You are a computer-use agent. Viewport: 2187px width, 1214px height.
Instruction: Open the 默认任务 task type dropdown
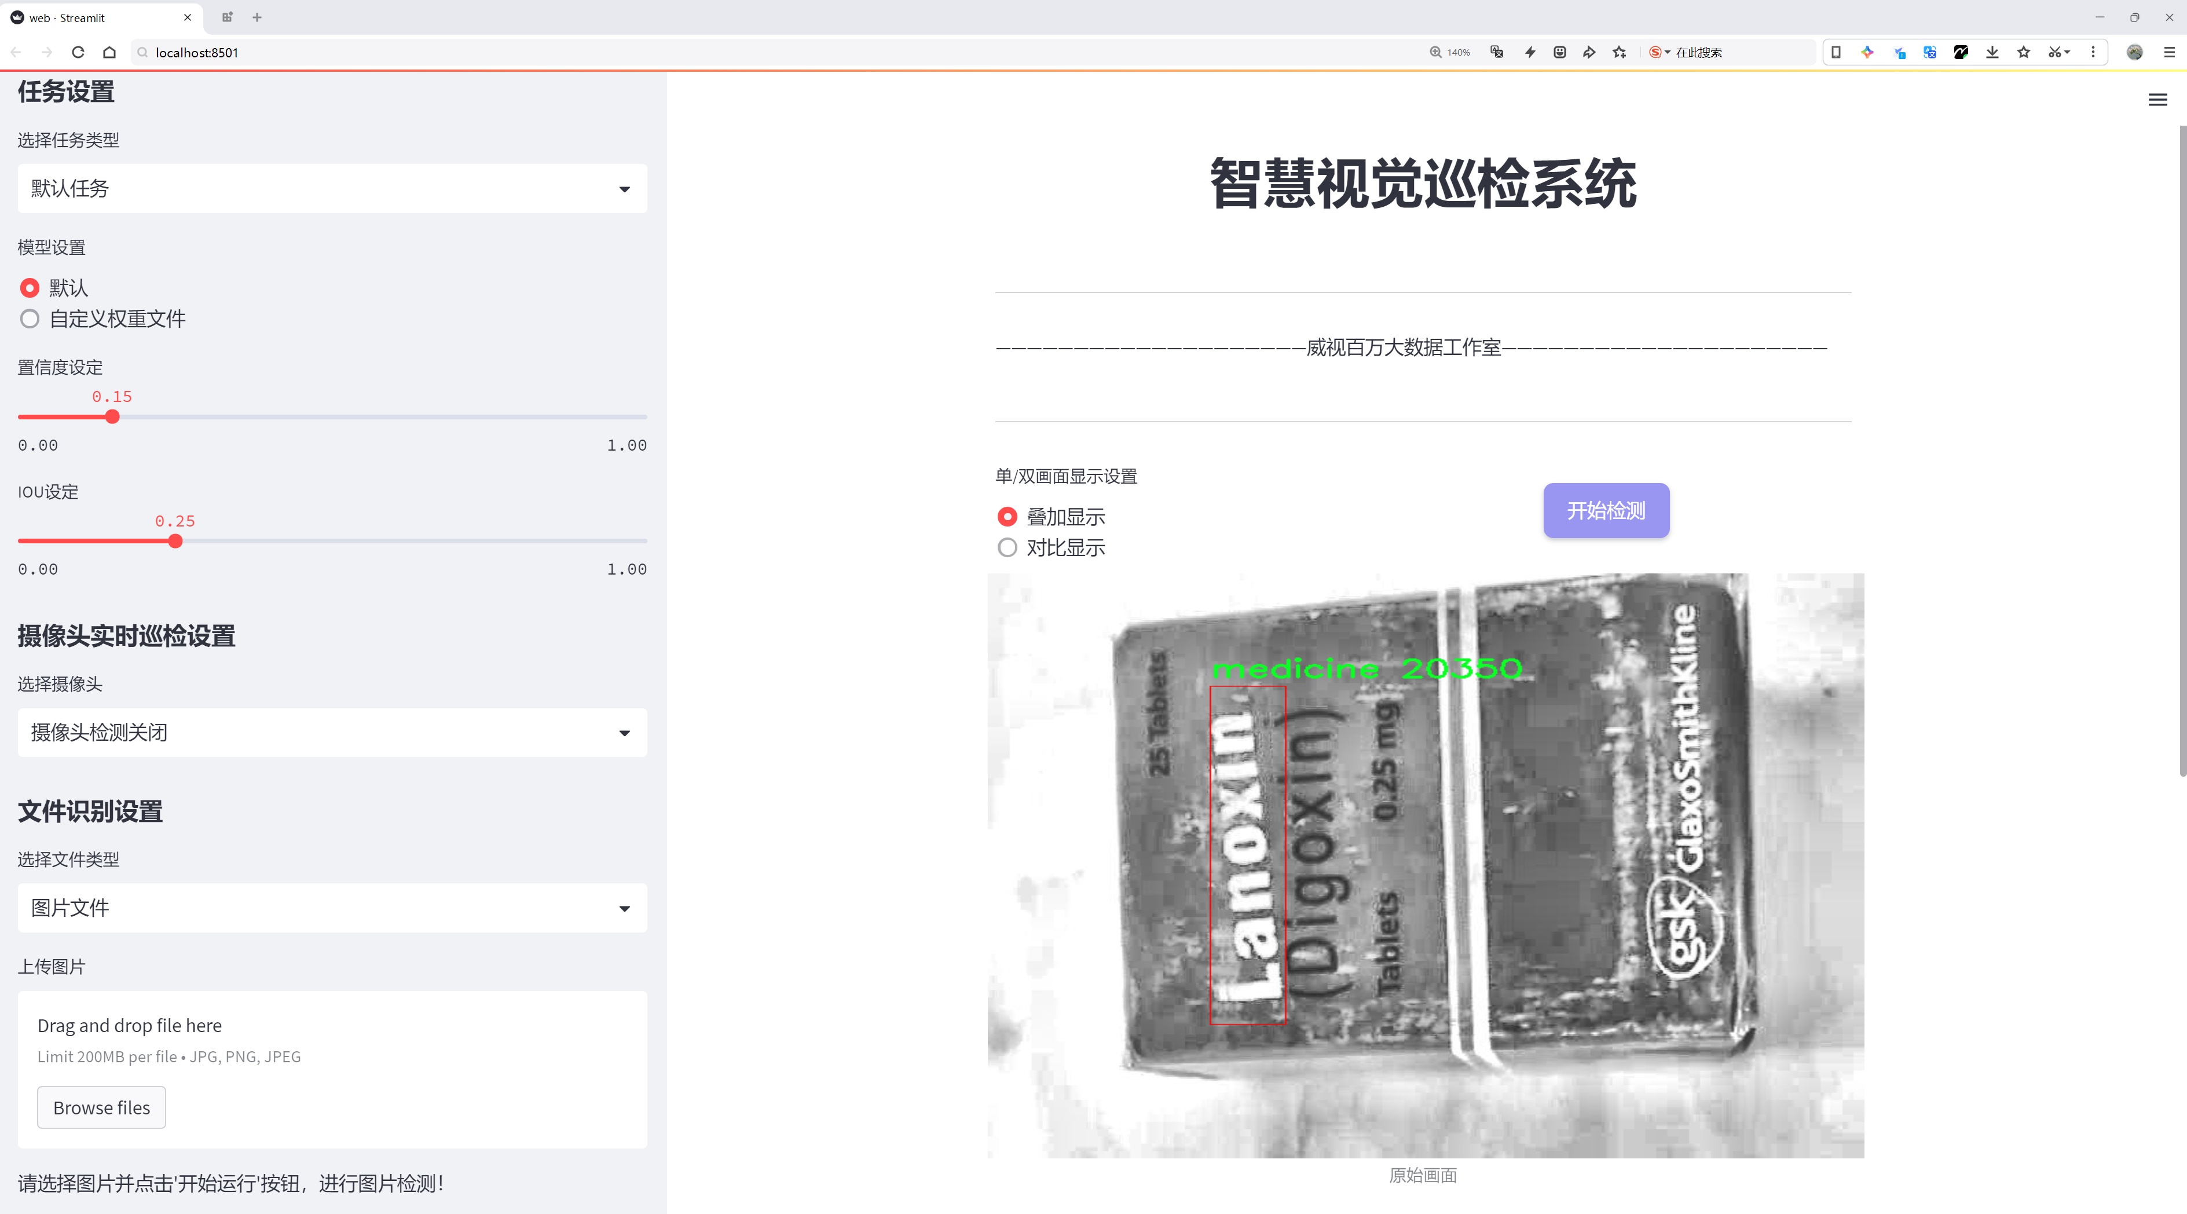pyautogui.click(x=331, y=188)
